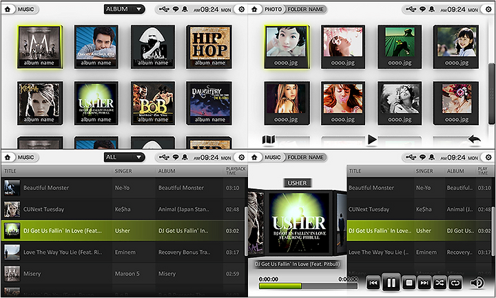Click message bubble icon in Usher player panel
Image resolution: width=496 pixels, height=298 pixels.
coord(422,157)
